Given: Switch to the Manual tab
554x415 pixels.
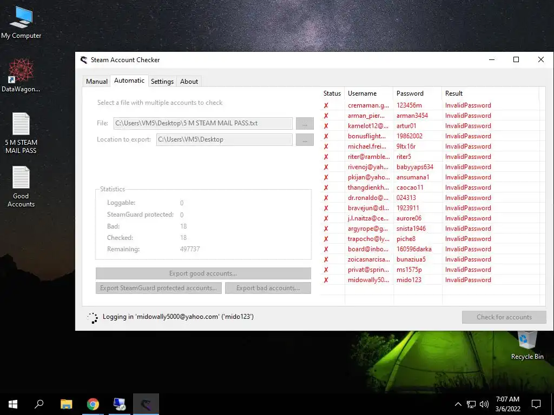Looking at the screenshot, I should (96, 82).
